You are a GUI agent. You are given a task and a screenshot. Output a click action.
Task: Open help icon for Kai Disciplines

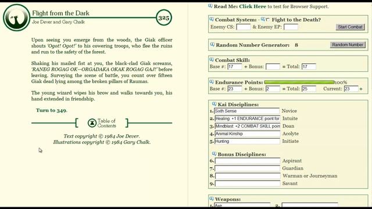point(214,104)
